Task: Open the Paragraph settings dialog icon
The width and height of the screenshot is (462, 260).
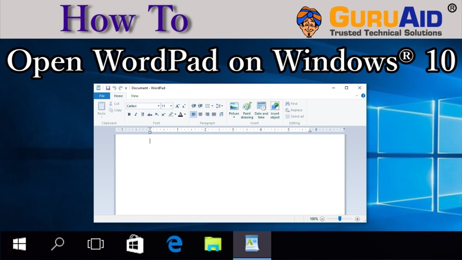Action: tap(221, 114)
